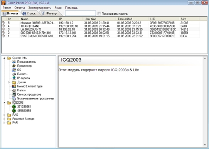Open the Parser menu
The image size is (209, 149).
7,8
